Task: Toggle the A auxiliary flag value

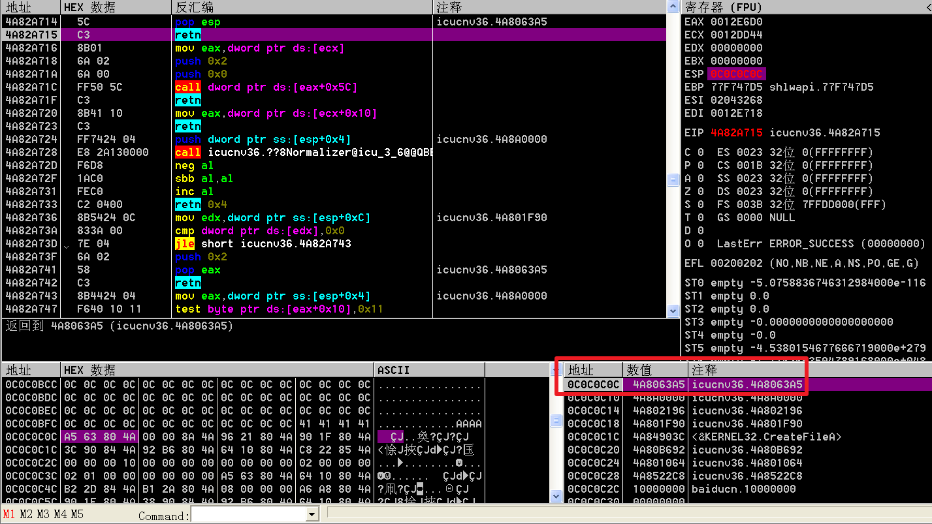Action: coord(701,178)
